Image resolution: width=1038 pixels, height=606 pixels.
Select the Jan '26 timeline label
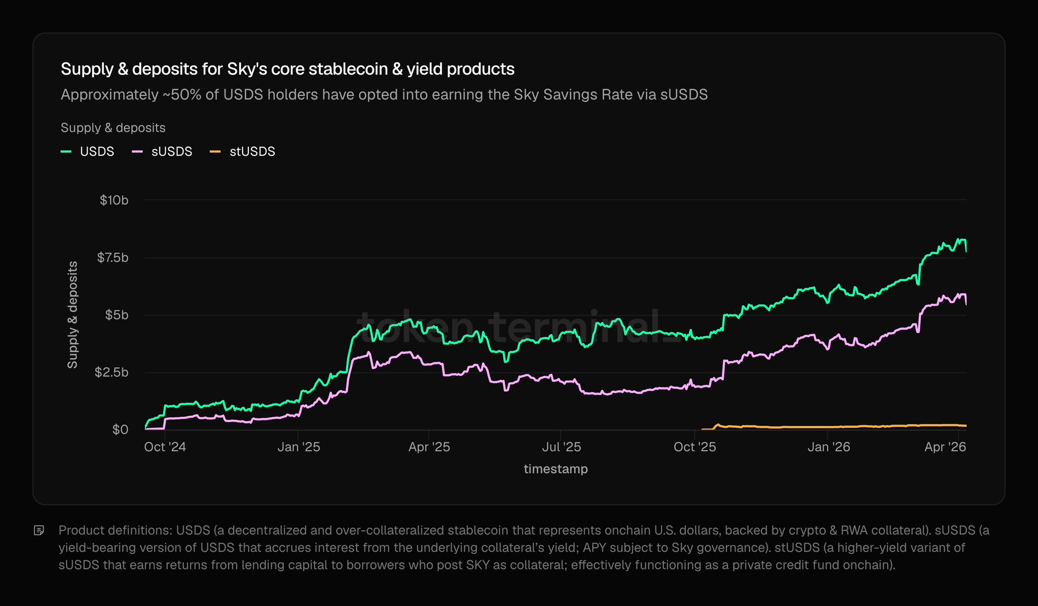(x=828, y=447)
